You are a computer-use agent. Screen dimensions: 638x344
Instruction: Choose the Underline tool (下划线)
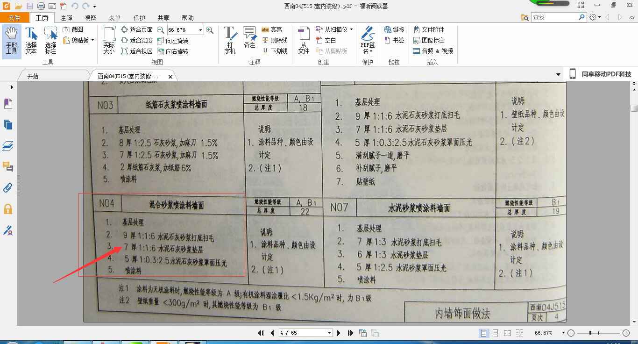275,51
